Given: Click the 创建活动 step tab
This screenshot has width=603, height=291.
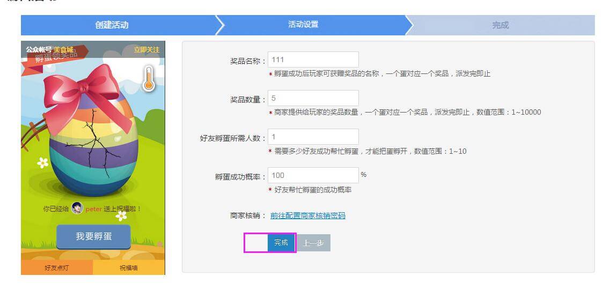Looking at the screenshot, I should pyautogui.click(x=117, y=25).
